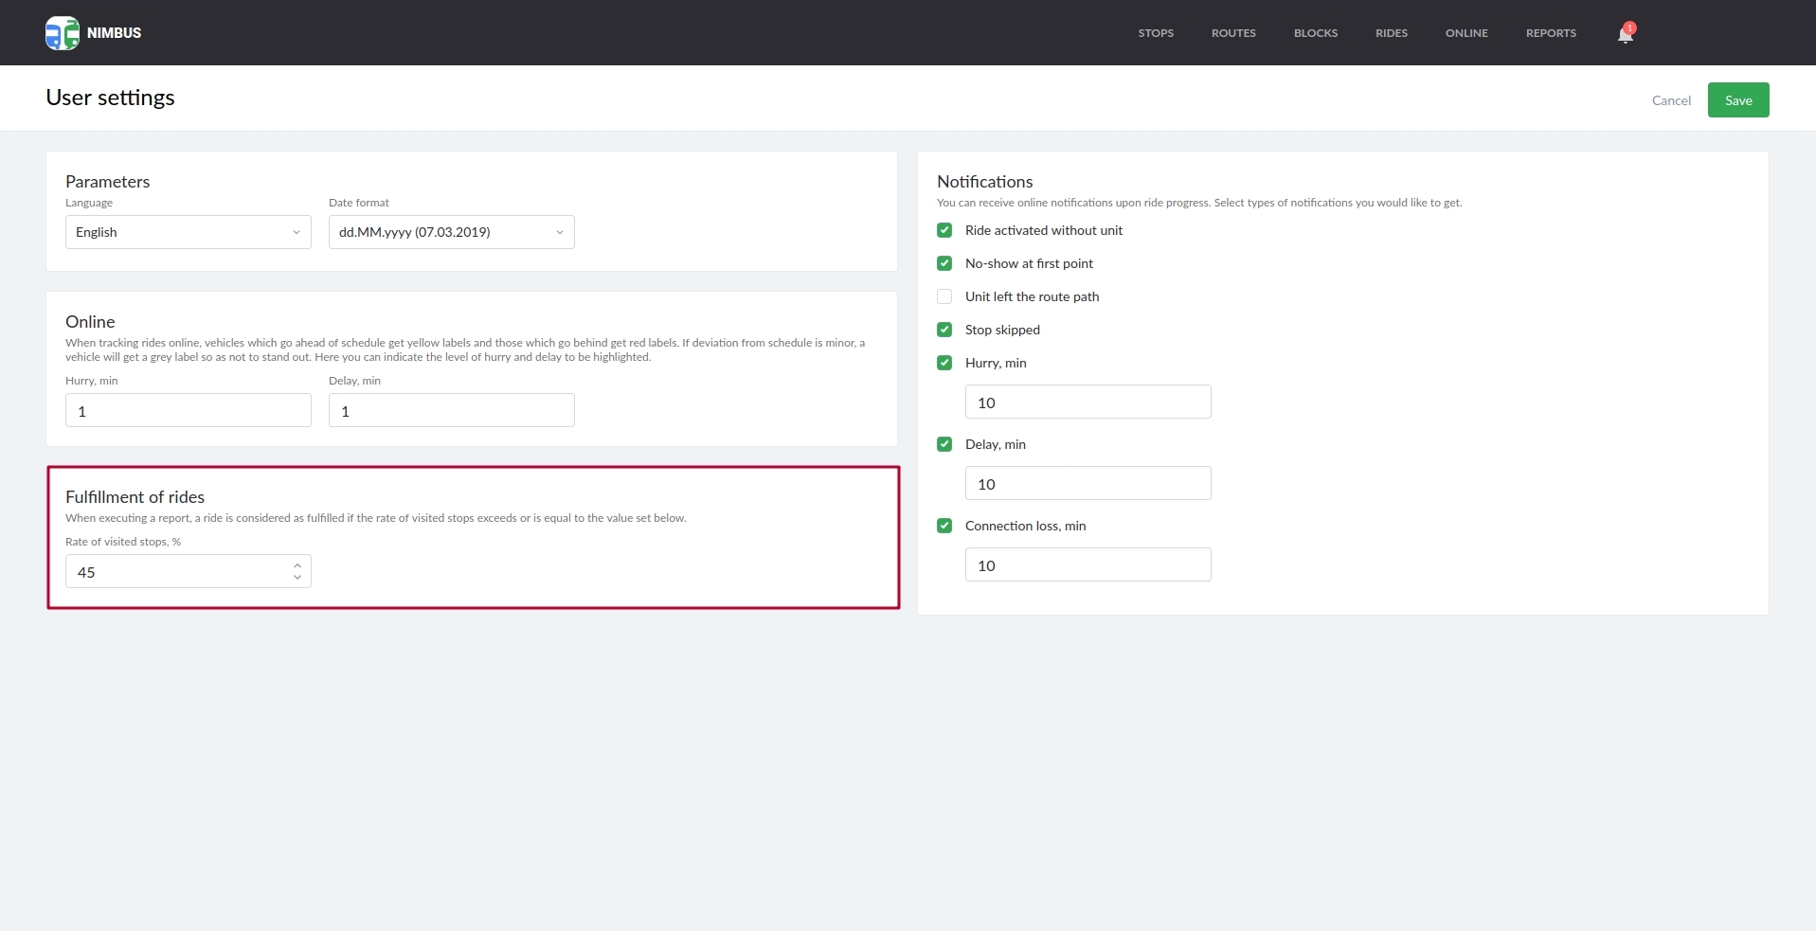Image resolution: width=1816 pixels, height=931 pixels.
Task: Switch to the REPORTS section
Action: (1550, 32)
